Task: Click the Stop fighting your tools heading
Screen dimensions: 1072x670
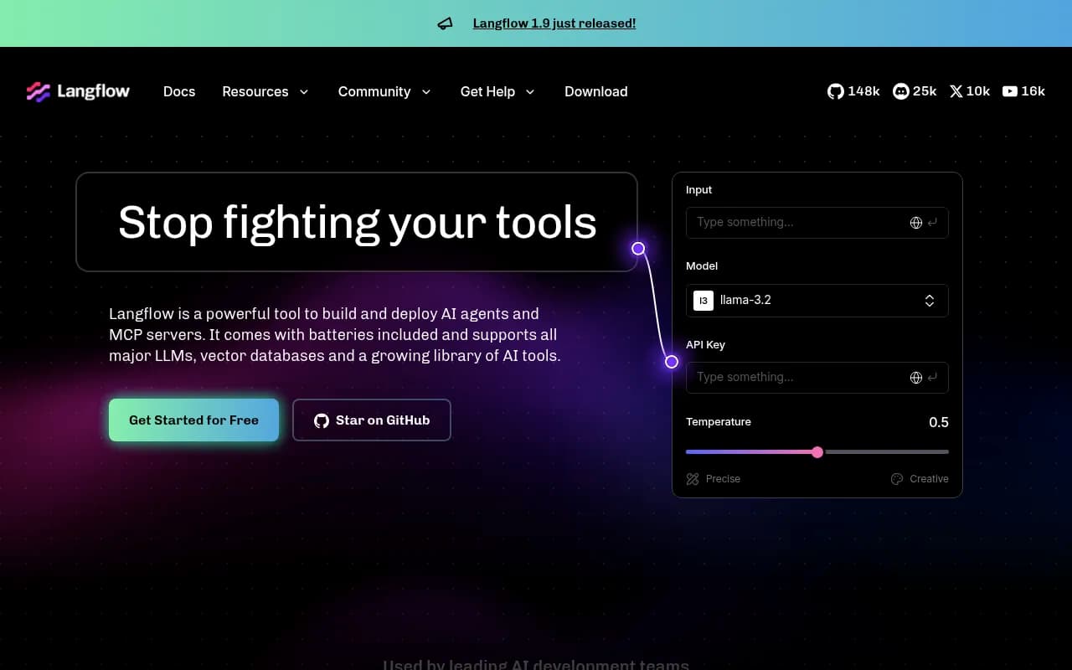Action: (x=357, y=222)
